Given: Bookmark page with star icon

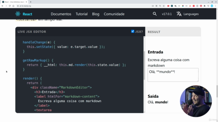Looking at the screenshot, I should 163,6.
